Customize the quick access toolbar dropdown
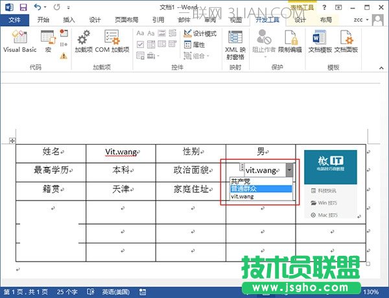 69,8
